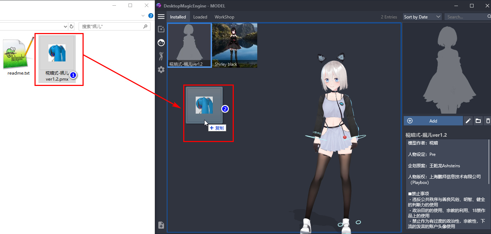Open the wallpaper sparkle icon in the sidebar
491x234 pixels.
(x=161, y=29)
